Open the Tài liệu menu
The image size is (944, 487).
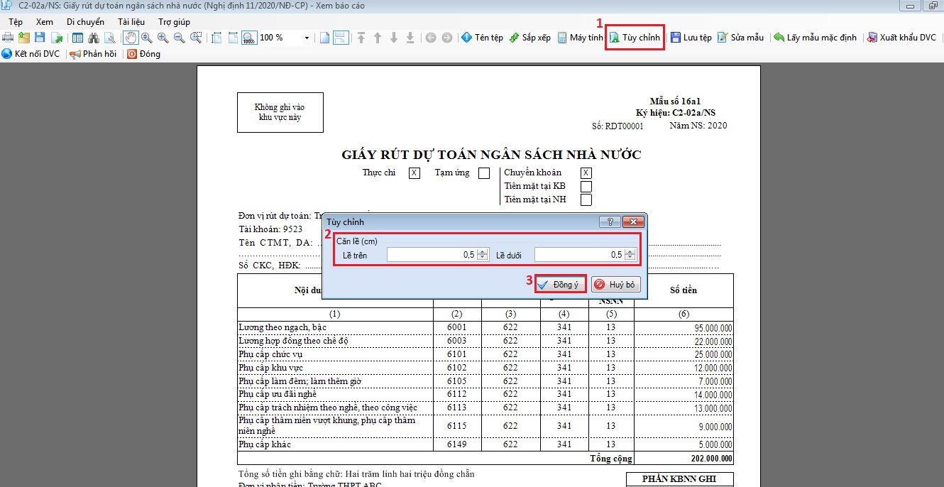131,22
